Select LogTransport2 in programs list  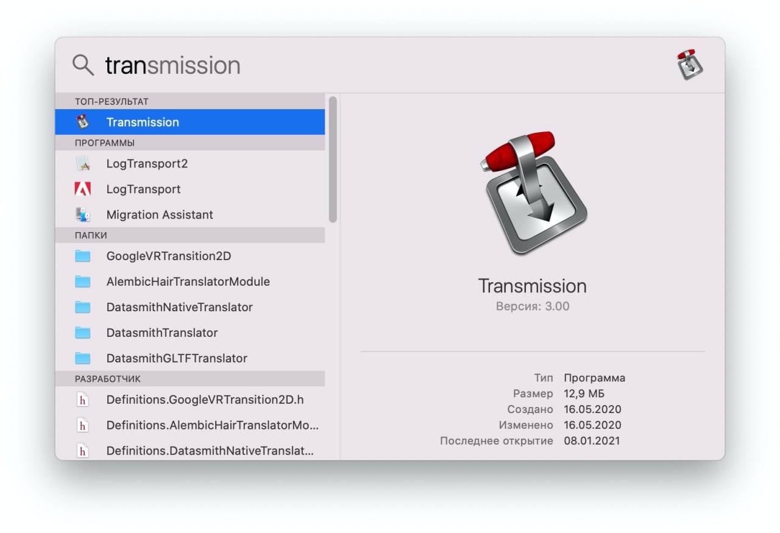190,163
